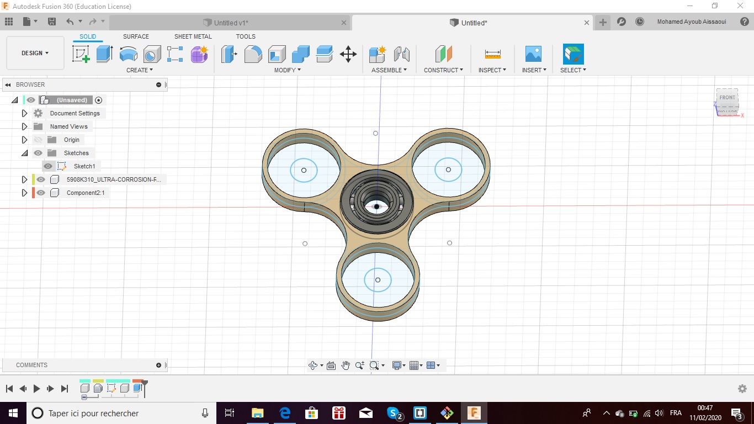Image resolution: width=754 pixels, height=424 pixels.
Task: Open the SHEET METAL tab
Action: pyautogui.click(x=193, y=36)
